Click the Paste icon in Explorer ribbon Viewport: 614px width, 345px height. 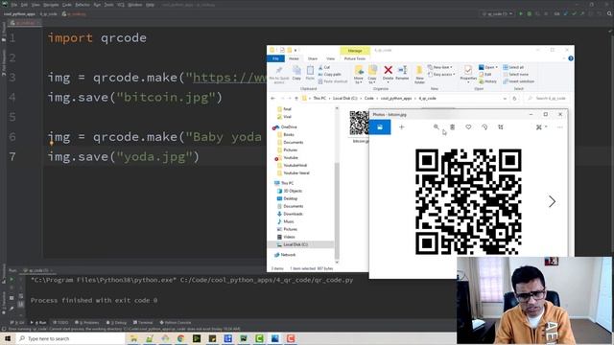pyautogui.click(x=310, y=70)
